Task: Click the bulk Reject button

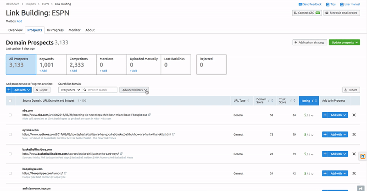Action: (42, 90)
